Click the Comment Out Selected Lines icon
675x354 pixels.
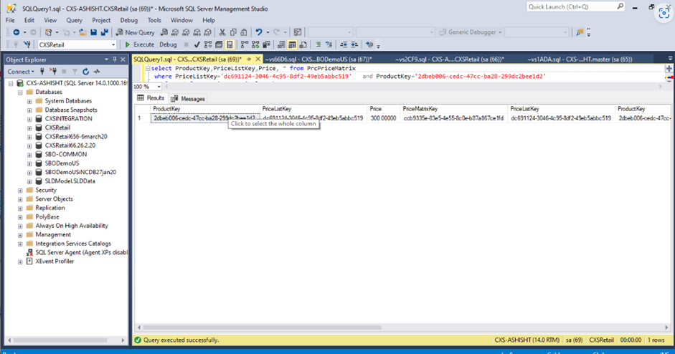318,44
